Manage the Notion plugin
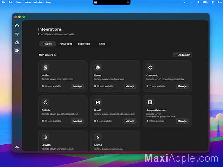 click(77, 86)
